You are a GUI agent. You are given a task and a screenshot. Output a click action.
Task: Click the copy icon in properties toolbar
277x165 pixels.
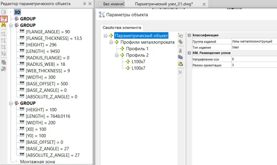180,57
